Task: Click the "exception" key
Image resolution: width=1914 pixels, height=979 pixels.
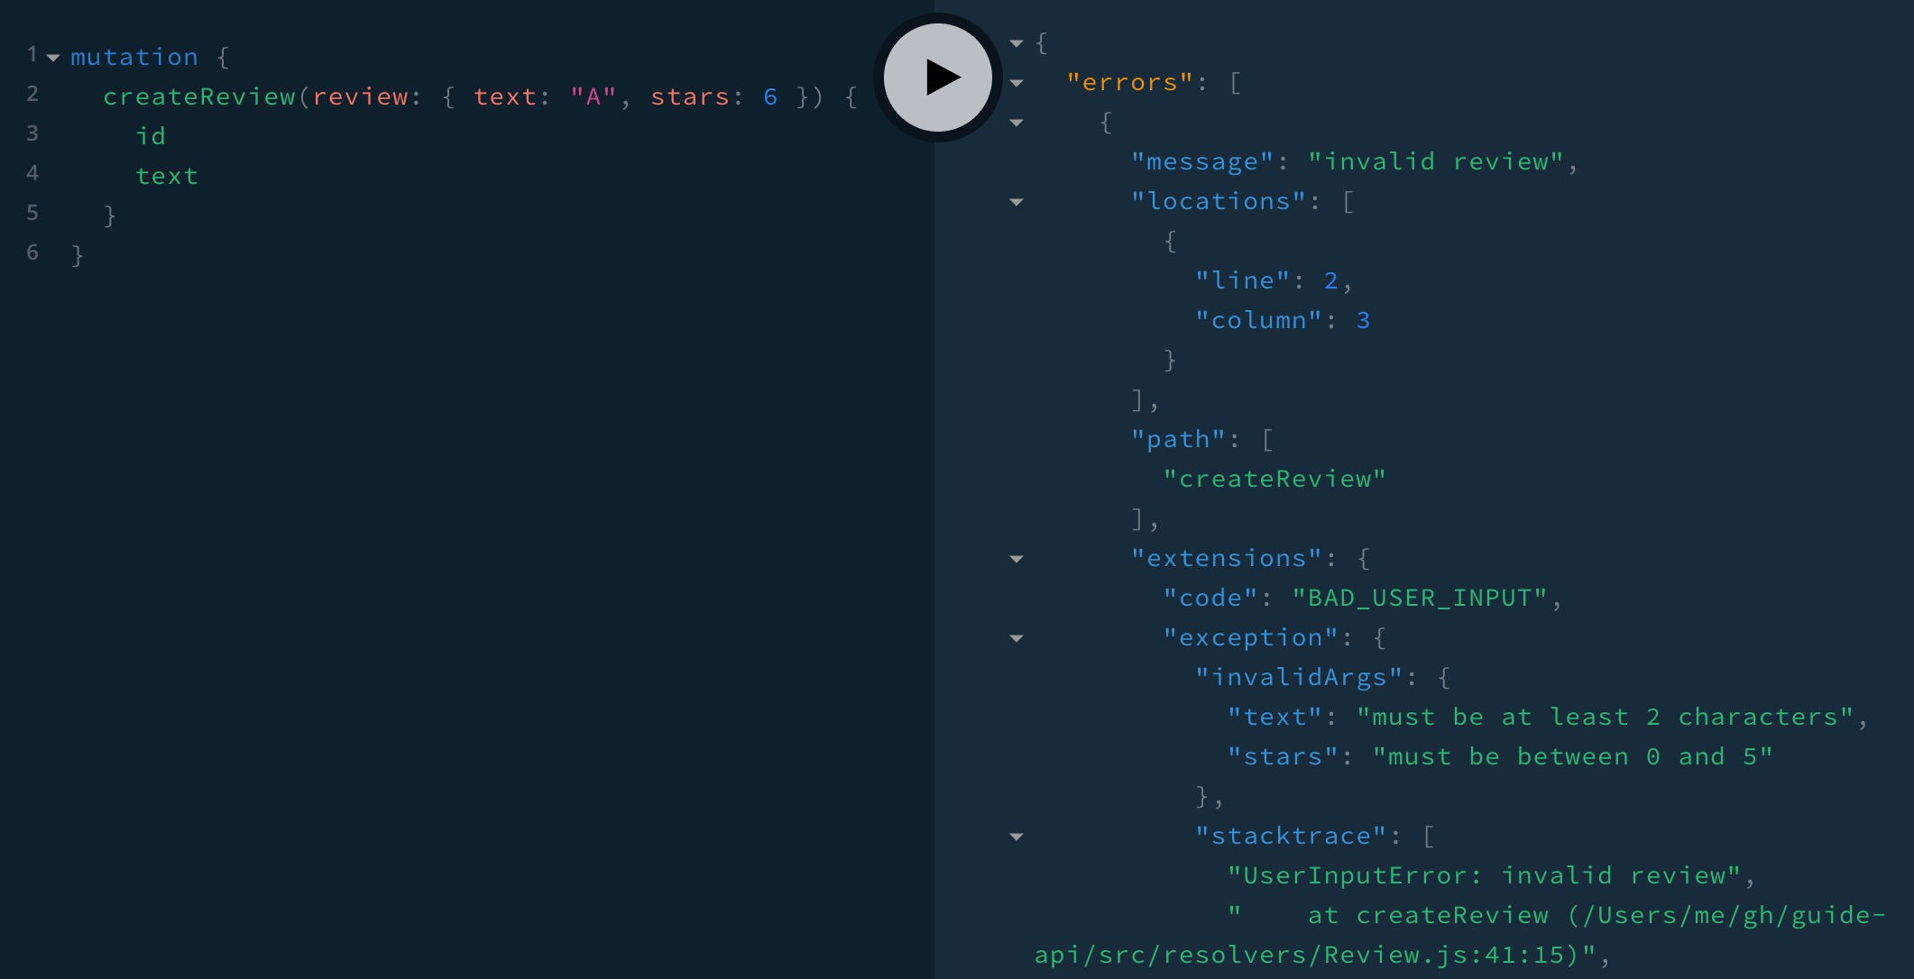Action: click(1251, 637)
